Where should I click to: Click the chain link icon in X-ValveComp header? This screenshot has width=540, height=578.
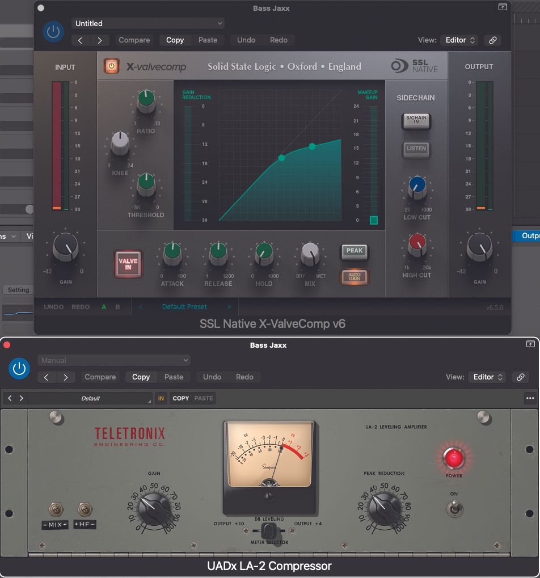point(492,40)
